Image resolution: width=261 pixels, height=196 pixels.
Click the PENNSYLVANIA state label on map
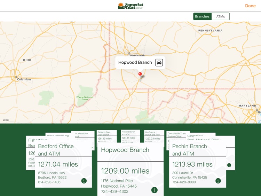tap(210, 31)
